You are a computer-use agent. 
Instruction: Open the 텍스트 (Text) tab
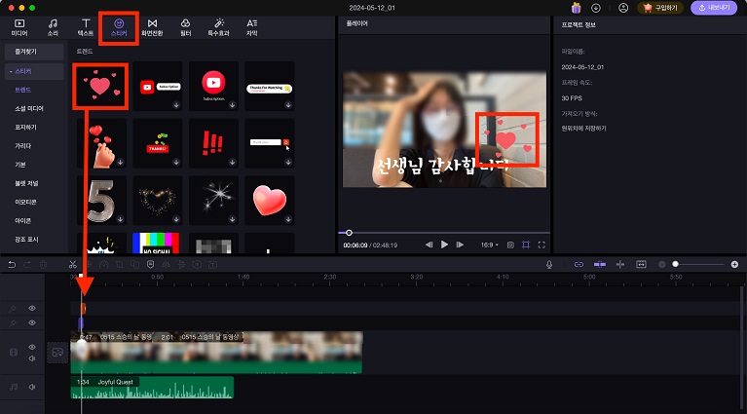[86, 26]
